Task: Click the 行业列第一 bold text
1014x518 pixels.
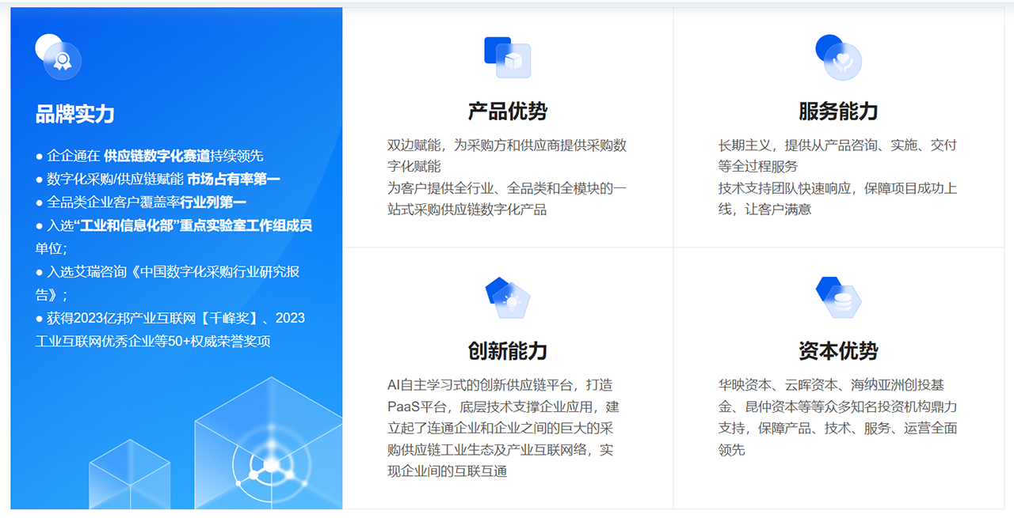Action: click(x=213, y=202)
